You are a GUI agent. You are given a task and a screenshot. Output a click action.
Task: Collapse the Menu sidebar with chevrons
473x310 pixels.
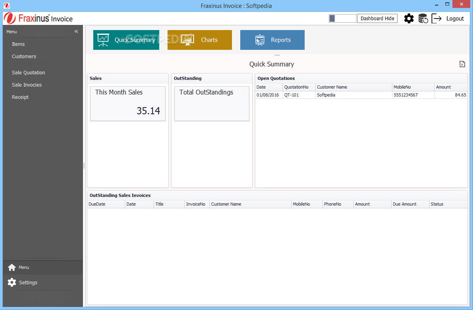(76, 31)
